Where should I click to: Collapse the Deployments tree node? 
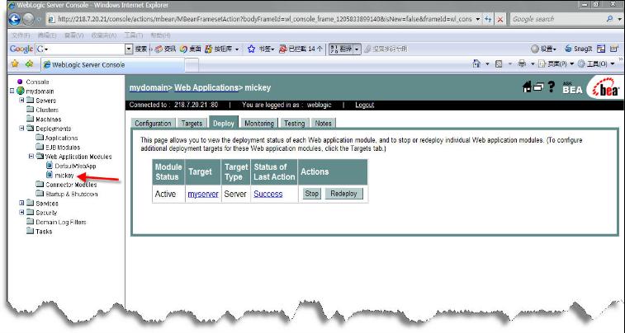(x=21, y=128)
